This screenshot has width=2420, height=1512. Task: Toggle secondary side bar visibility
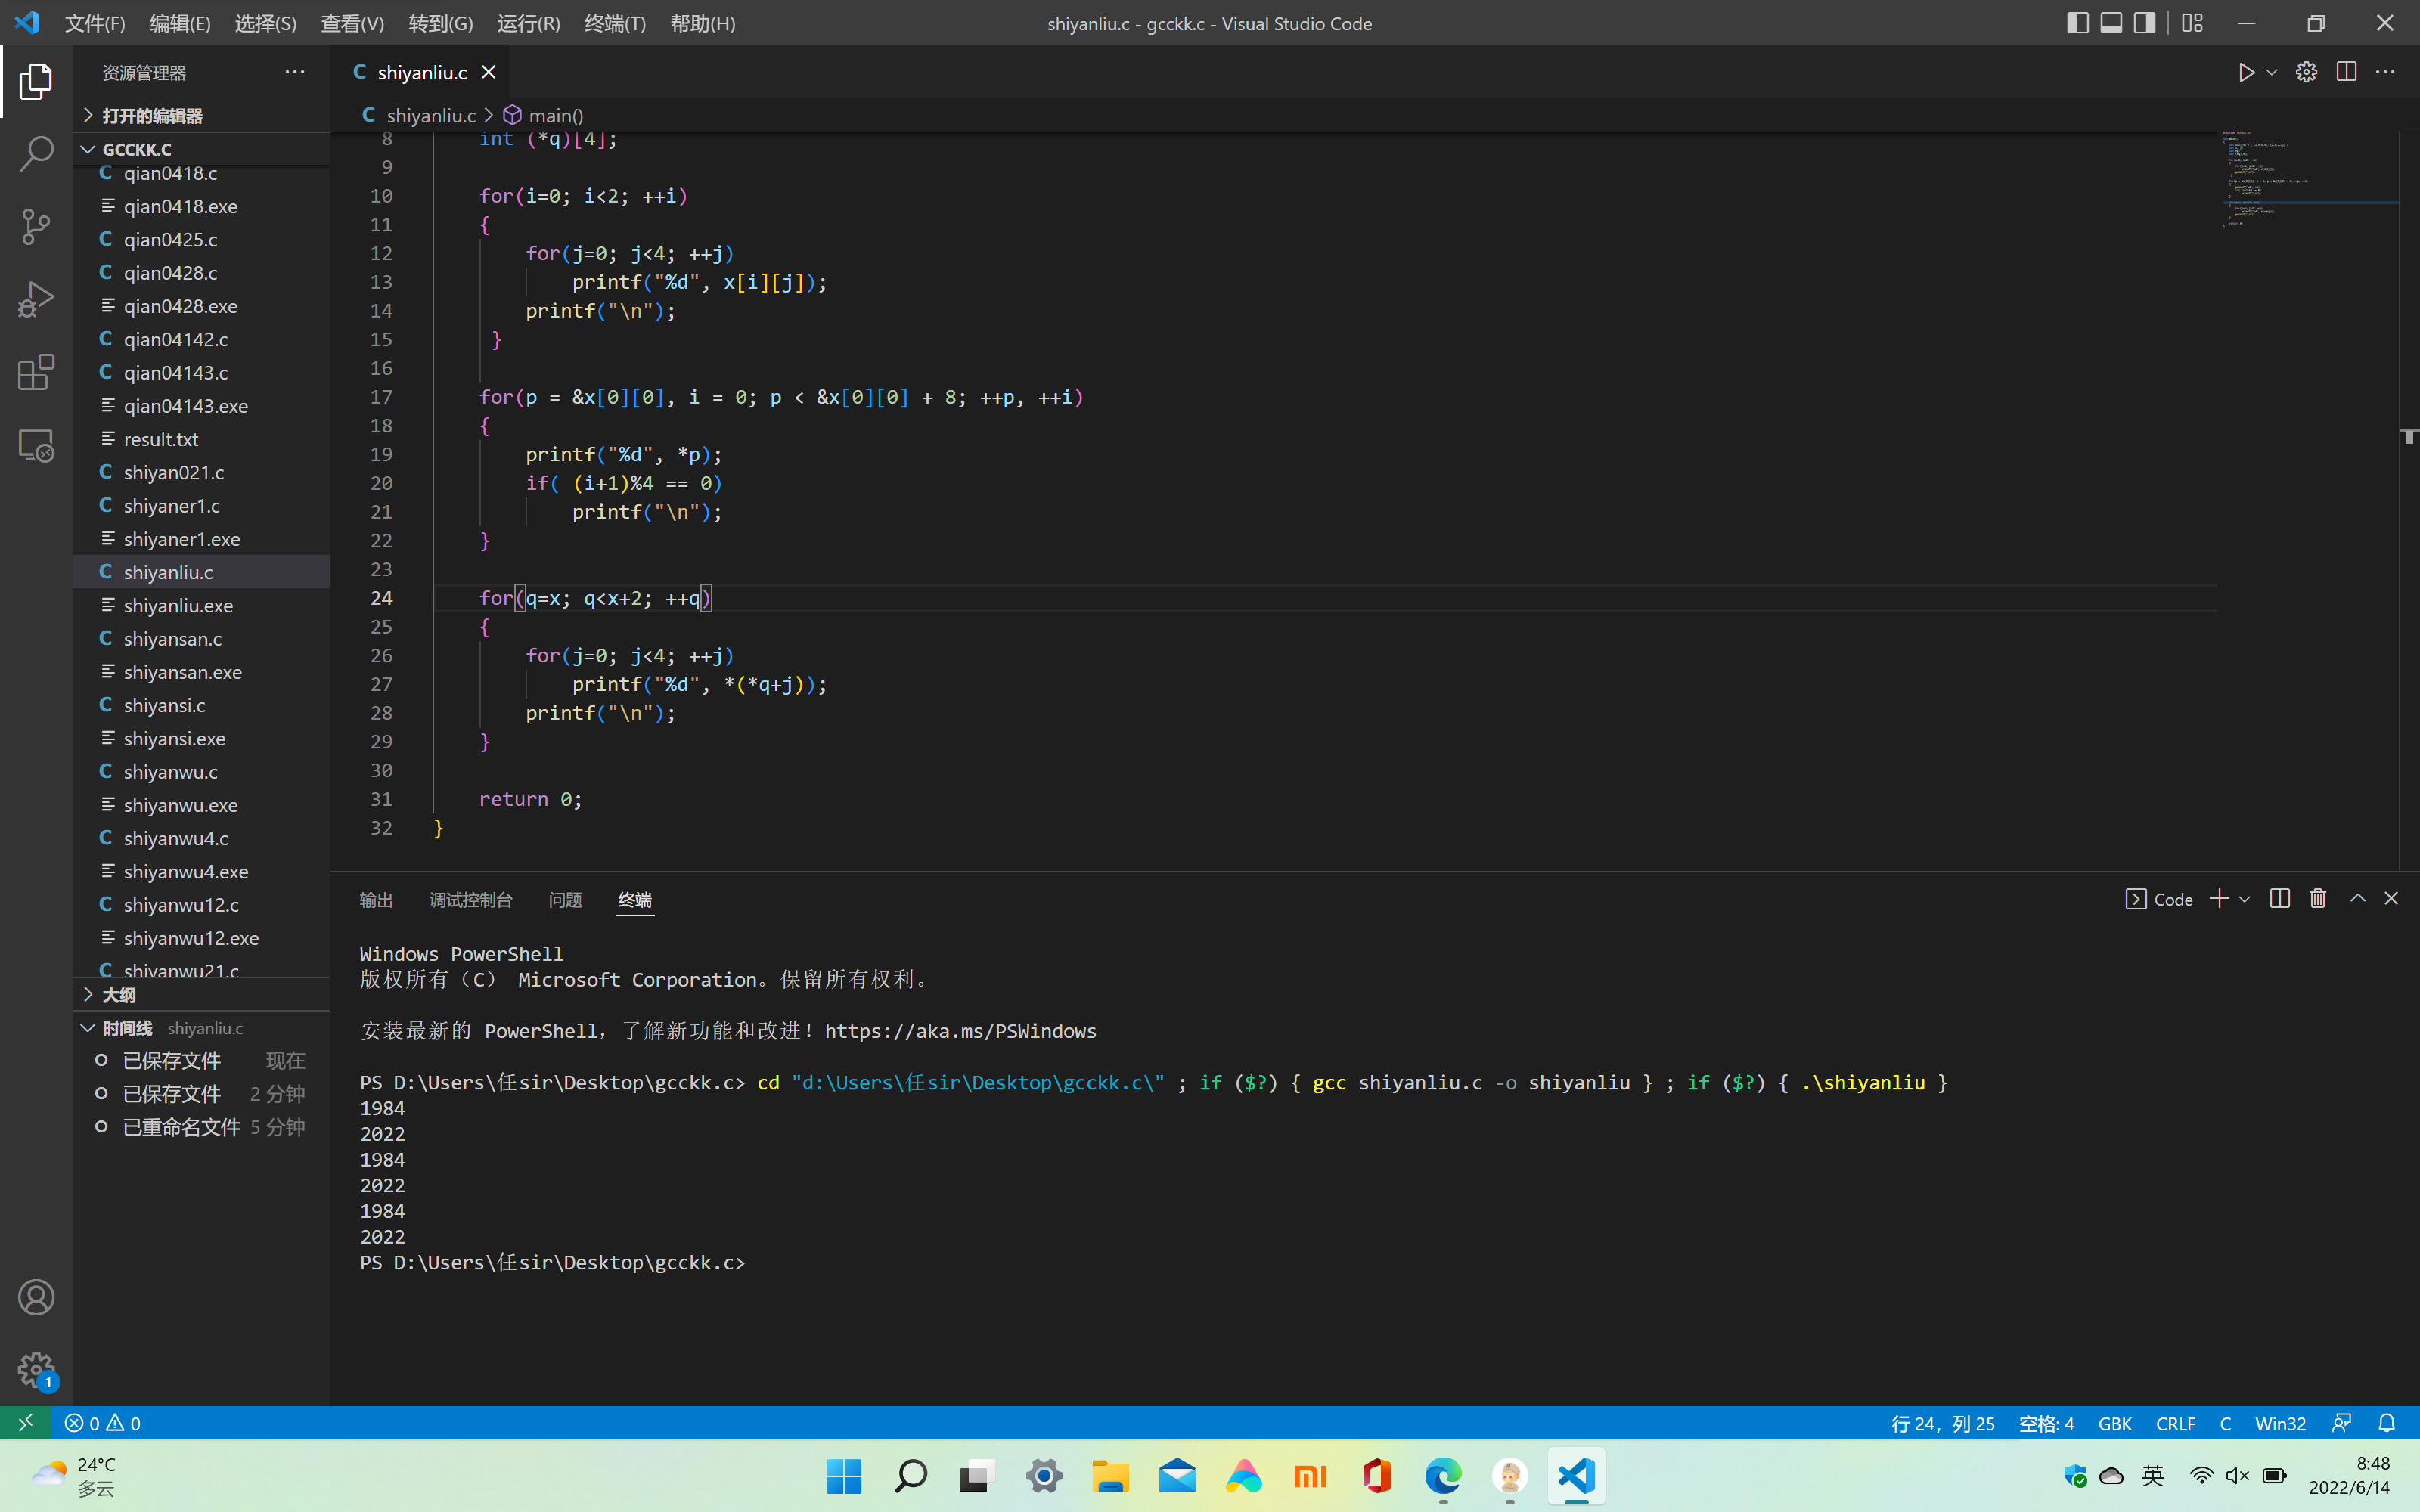pos(2144,23)
